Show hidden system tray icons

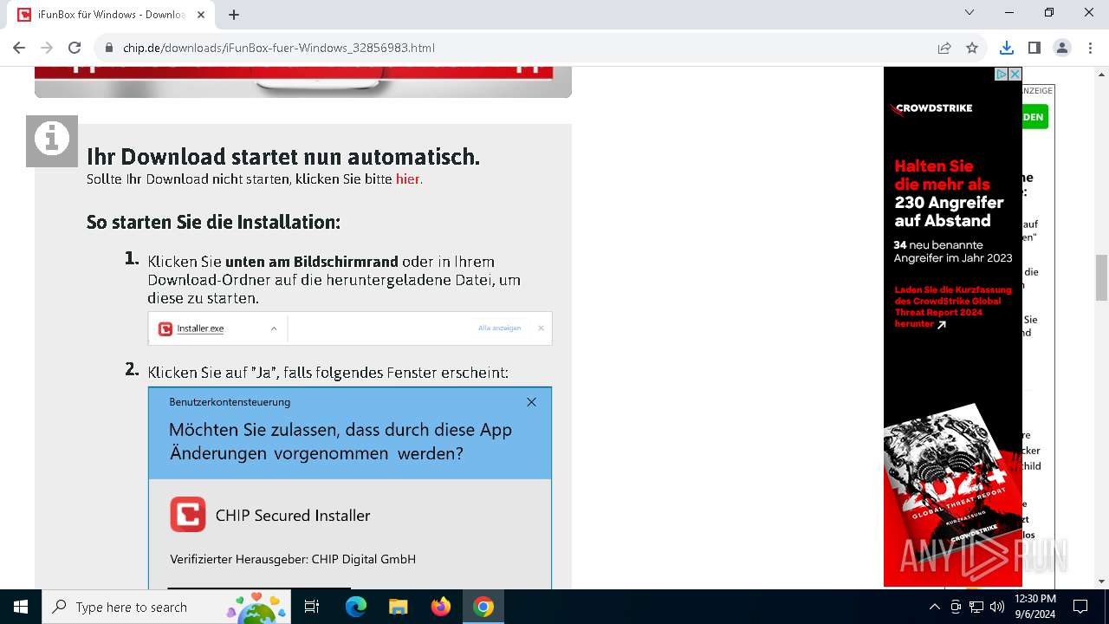coord(935,607)
